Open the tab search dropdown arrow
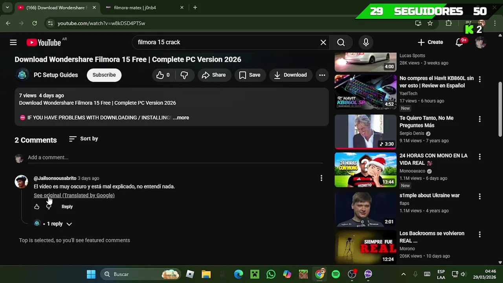Viewport: 503px width, 283px height. [x=7, y=7]
